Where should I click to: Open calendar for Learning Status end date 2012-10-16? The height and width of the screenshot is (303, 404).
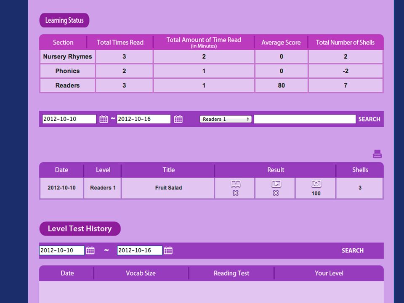coord(178,119)
